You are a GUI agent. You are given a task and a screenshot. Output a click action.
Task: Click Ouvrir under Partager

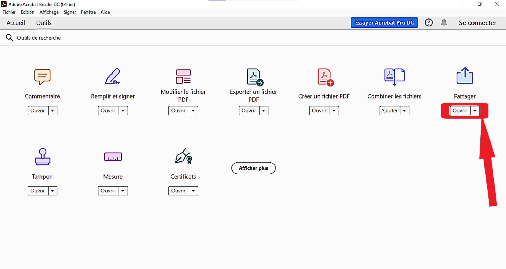pos(460,111)
